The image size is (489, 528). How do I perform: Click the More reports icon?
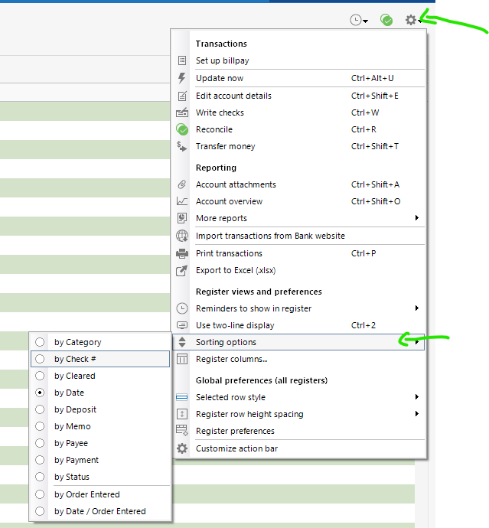[x=182, y=218]
